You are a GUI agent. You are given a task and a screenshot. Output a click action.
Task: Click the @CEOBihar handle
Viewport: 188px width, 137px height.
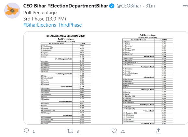tap(129, 6)
